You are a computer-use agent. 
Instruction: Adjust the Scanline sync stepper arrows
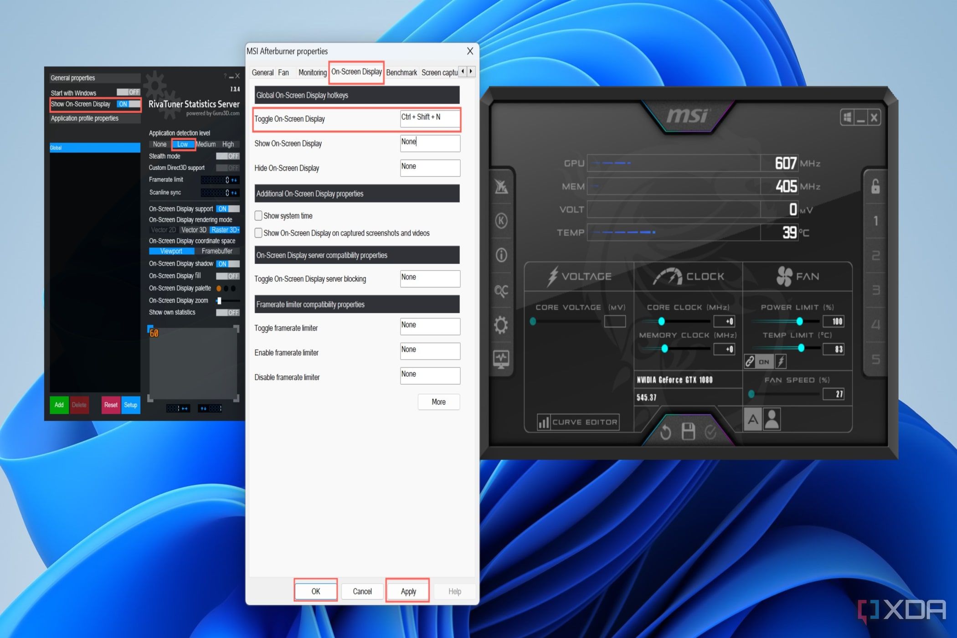click(234, 193)
